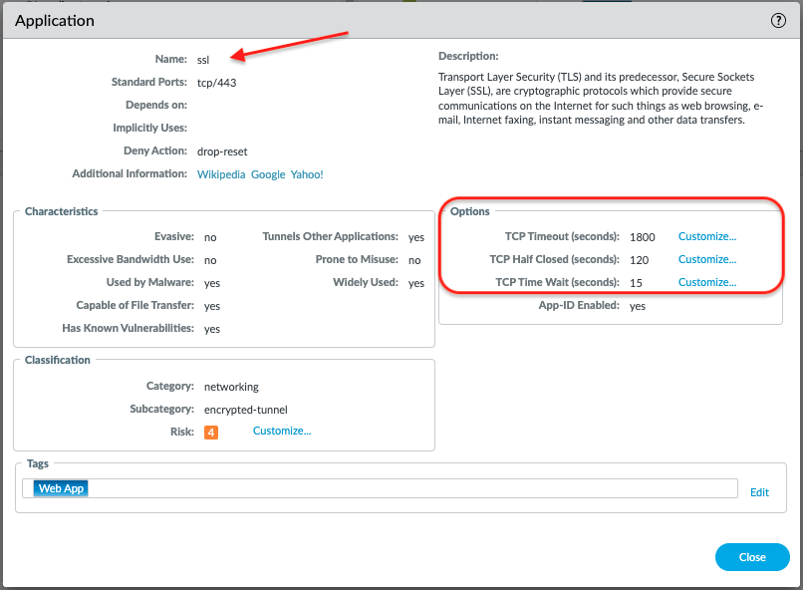
Task: Click the standard port tcp/443
Action: pos(216,83)
